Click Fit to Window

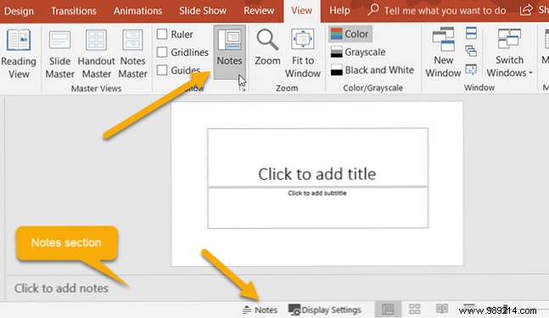click(x=303, y=53)
